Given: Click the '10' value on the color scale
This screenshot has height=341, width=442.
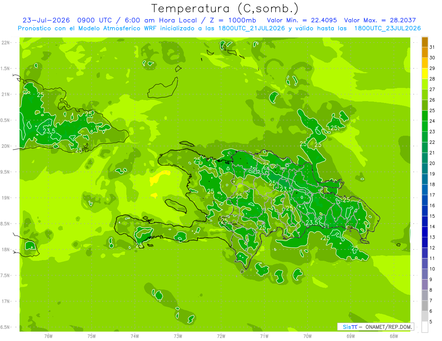Looking at the screenshot, I should point(432,269).
